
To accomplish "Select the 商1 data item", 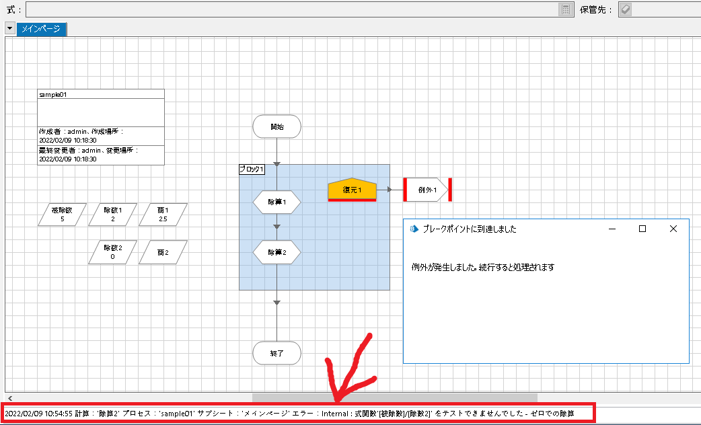I will pos(163,215).
